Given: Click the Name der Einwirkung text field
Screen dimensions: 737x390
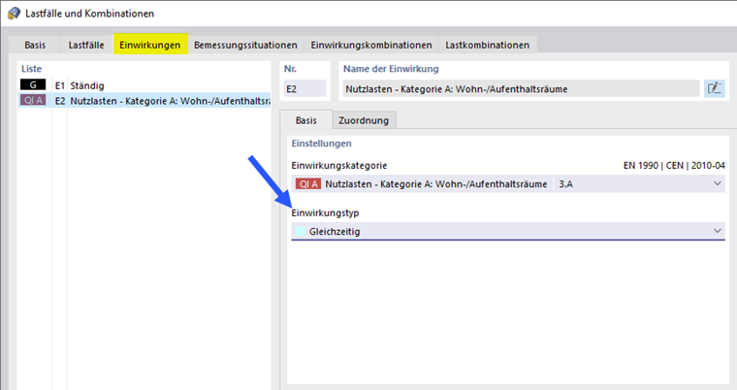Looking at the screenshot, I should click(521, 88).
